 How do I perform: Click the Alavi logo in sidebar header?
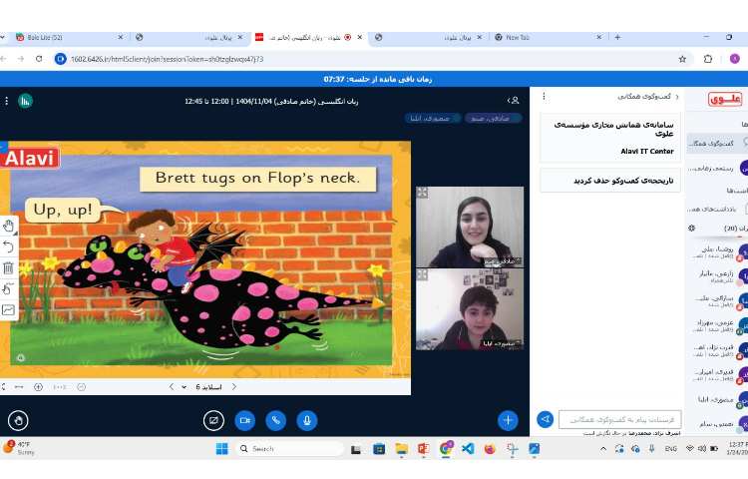725,99
